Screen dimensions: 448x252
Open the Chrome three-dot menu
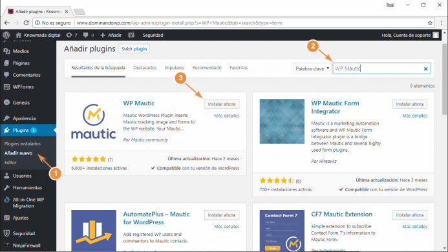[x=442, y=23]
